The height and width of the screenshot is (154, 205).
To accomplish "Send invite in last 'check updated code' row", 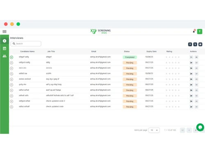I will tap(191, 107).
